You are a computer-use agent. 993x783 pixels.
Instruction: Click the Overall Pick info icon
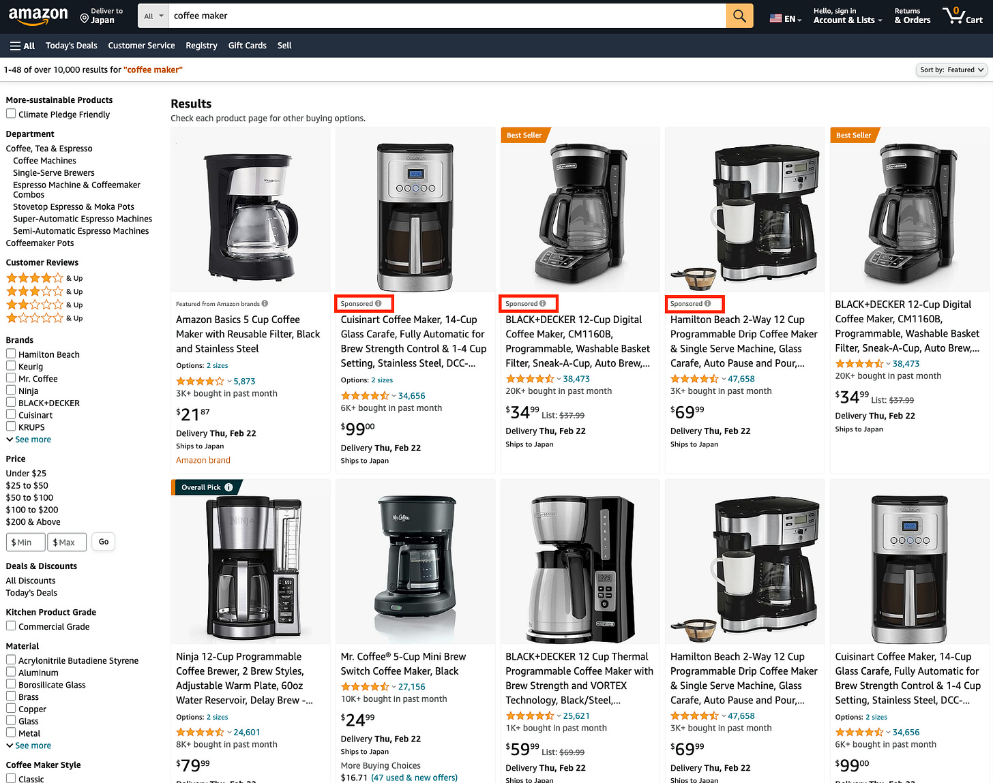pos(228,487)
